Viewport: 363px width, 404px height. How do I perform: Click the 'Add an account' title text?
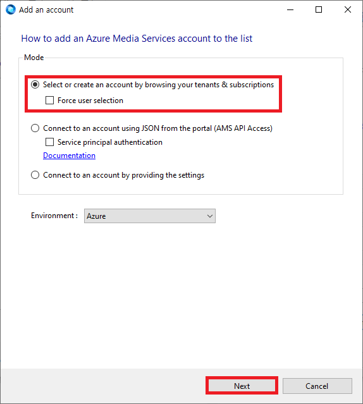(x=46, y=9)
